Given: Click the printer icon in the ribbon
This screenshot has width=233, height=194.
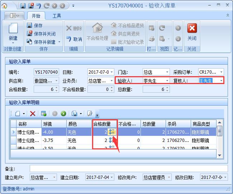Looking at the screenshot, I should click(x=152, y=39).
